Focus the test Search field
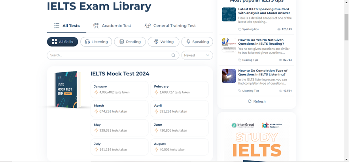This screenshot has height=162, width=350. coord(113,55)
